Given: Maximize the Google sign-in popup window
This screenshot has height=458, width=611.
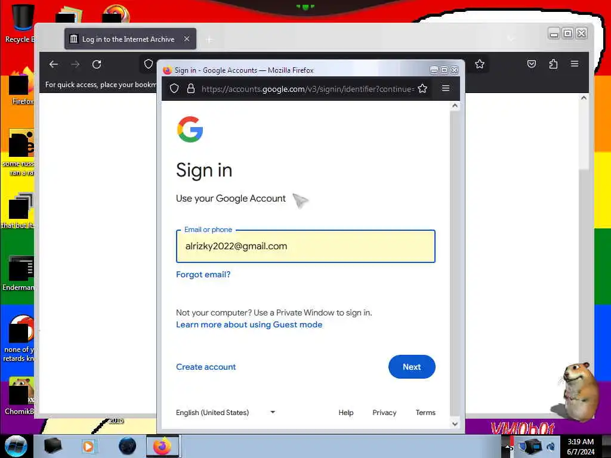Looking at the screenshot, I should coord(444,70).
